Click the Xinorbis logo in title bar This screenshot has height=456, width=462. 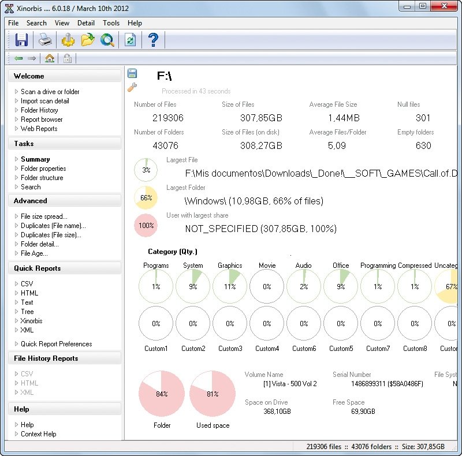(x=9, y=9)
